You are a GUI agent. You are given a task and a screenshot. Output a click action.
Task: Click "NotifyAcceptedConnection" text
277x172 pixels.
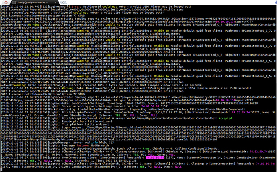click(x=81, y=112)
